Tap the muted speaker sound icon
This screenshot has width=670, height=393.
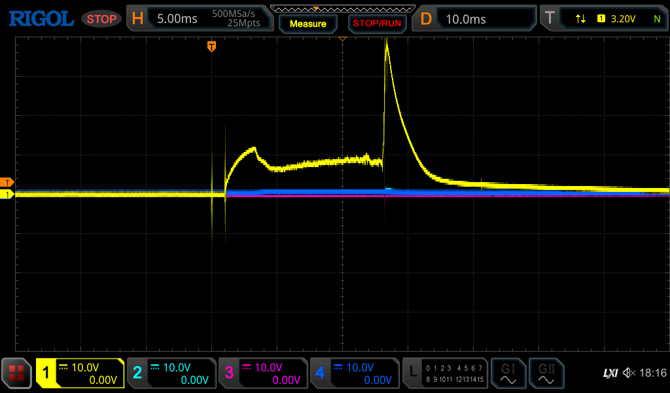coord(629,373)
